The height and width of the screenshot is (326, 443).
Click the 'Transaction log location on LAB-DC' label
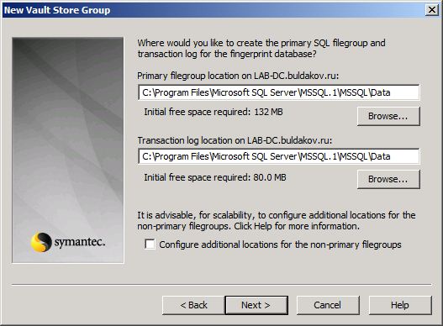[235, 140]
